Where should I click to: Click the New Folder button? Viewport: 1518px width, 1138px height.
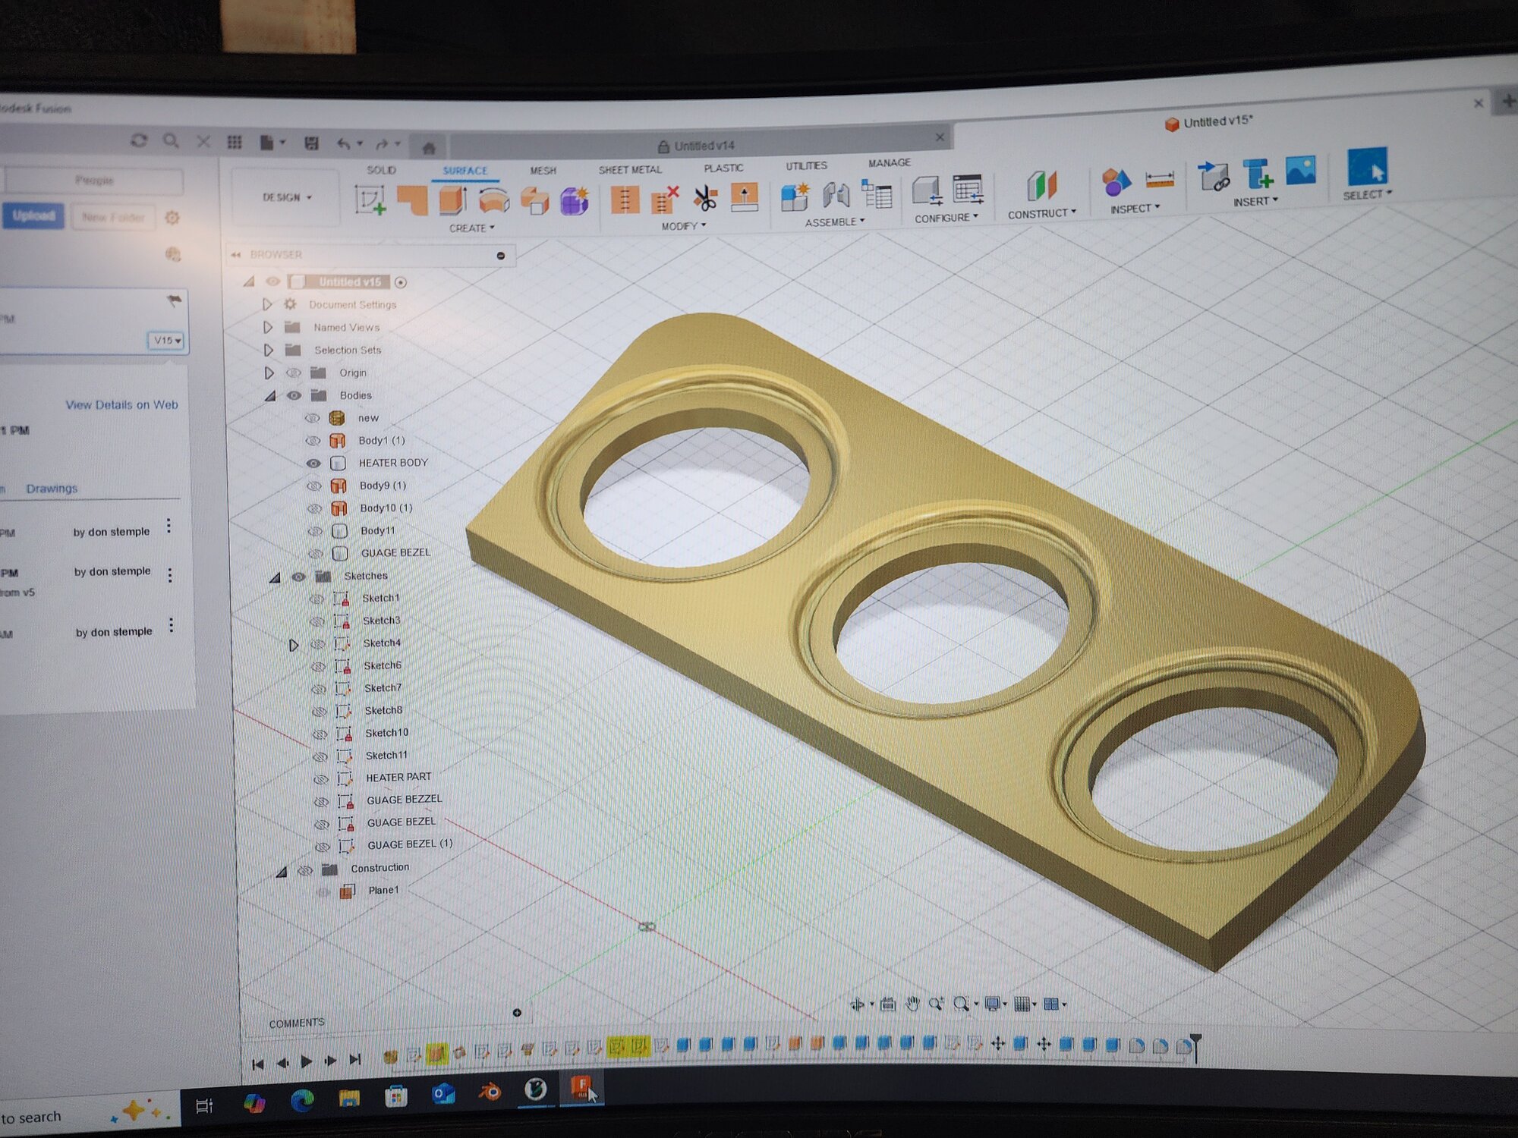[x=113, y=217]
